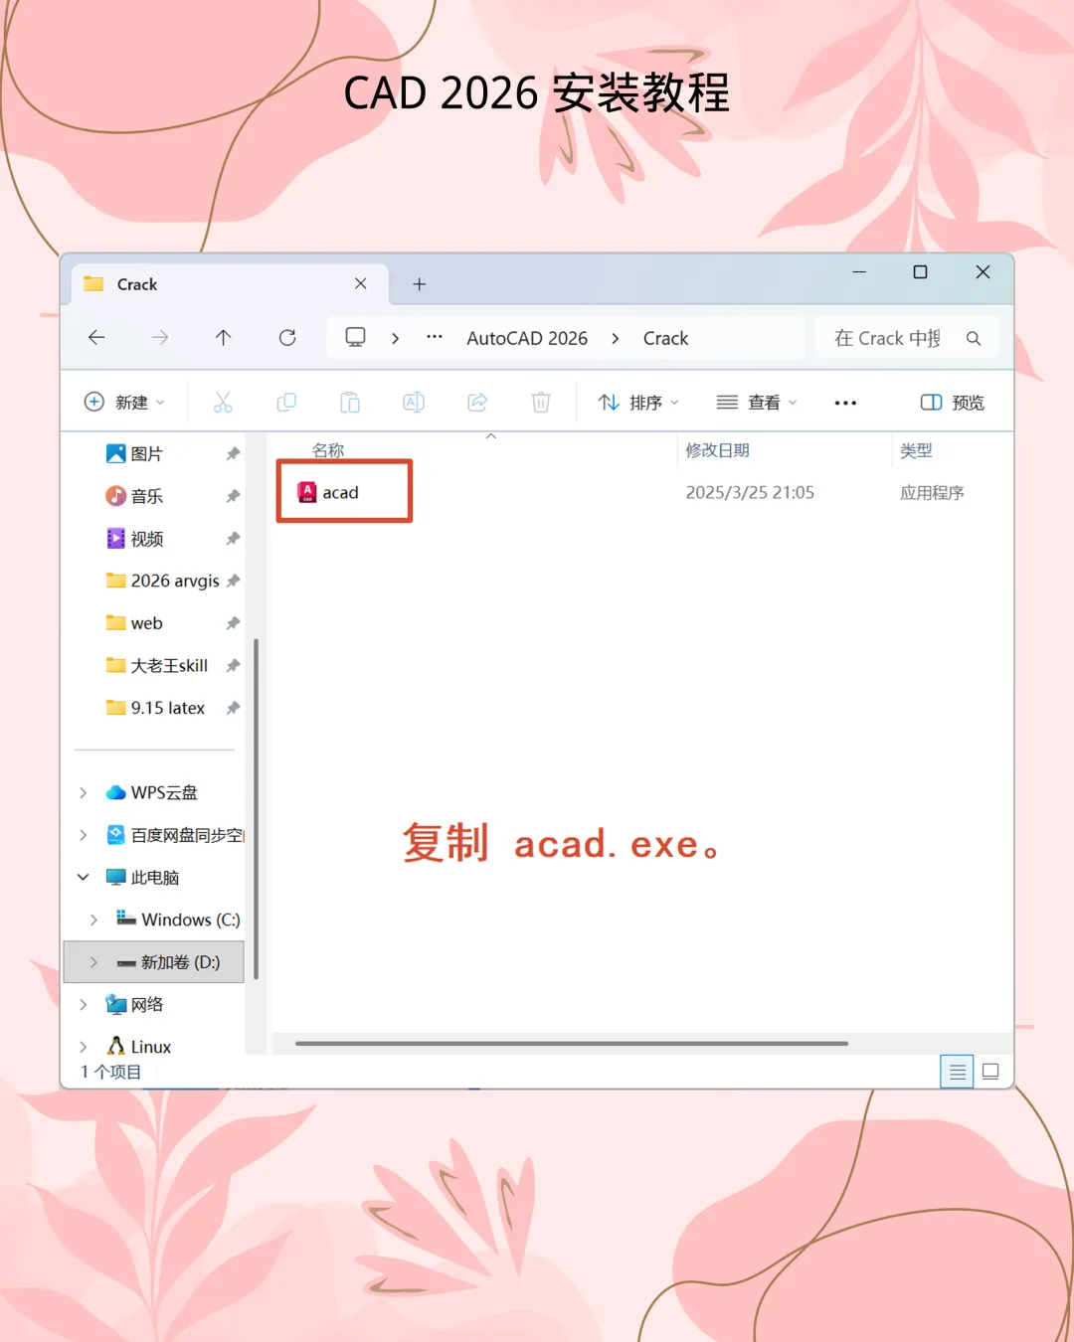Open the 新建 (New) dropdown

(124, 403)
